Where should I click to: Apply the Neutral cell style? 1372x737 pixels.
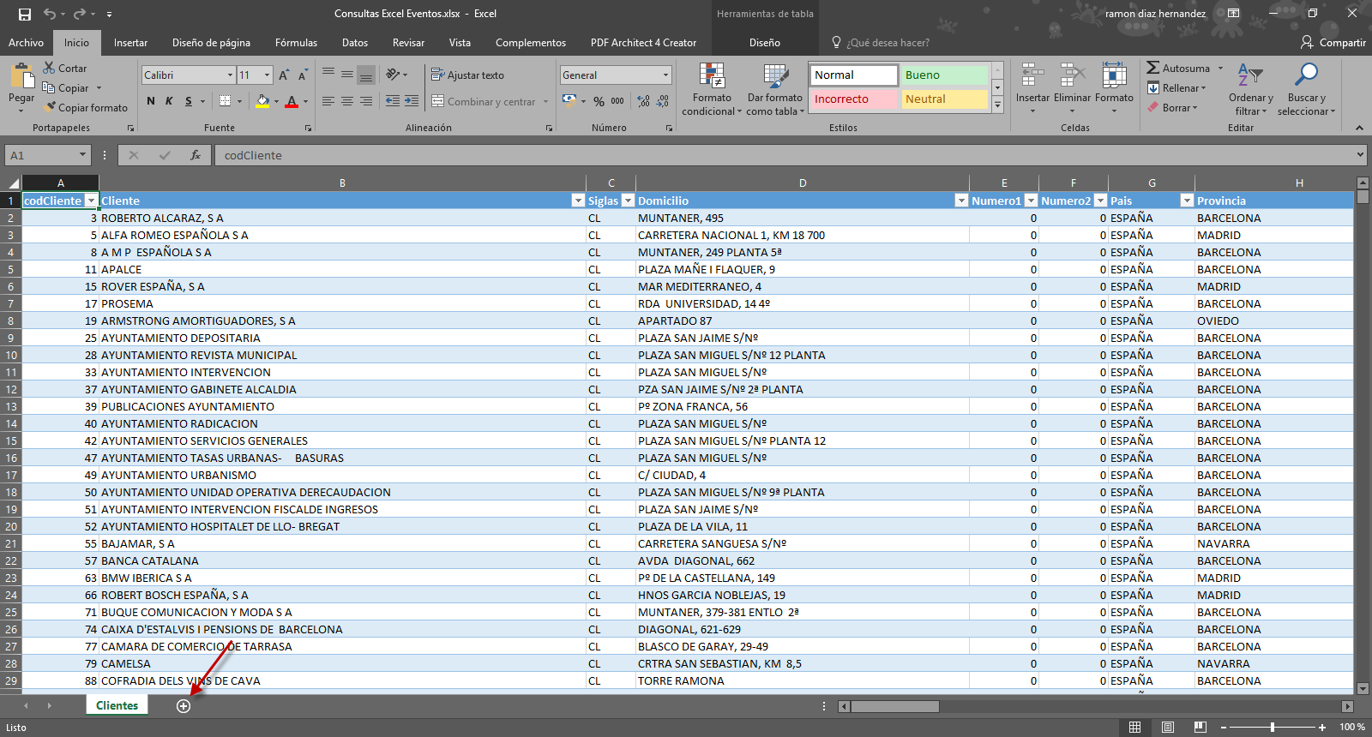(944, 99)
